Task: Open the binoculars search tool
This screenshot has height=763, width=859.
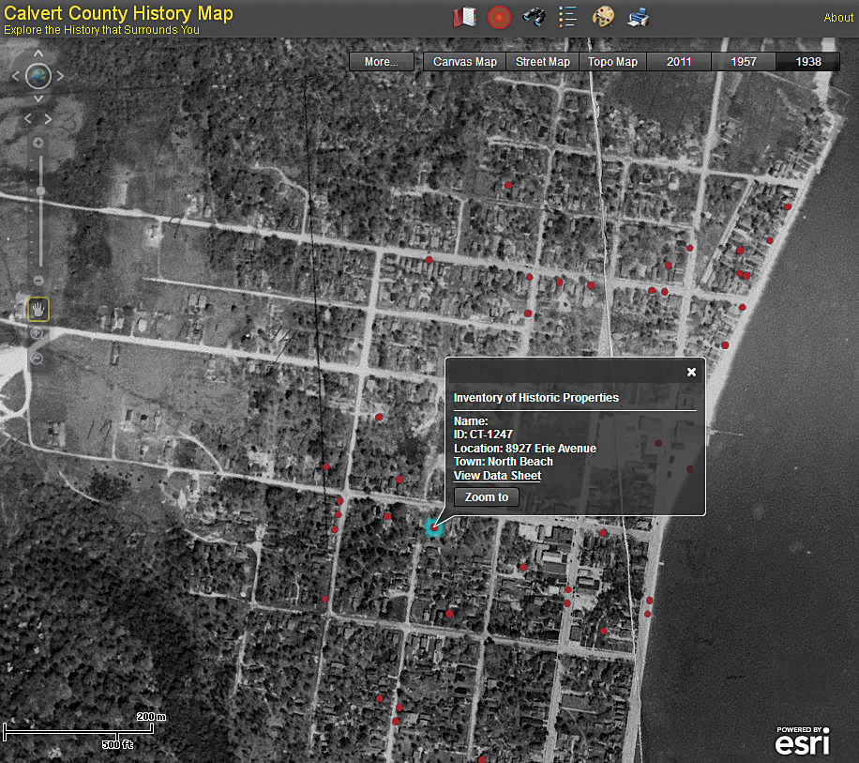Action: [534, 17]
